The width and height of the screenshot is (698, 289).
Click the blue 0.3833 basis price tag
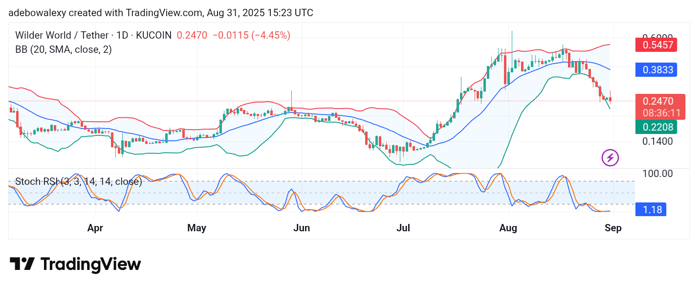click(655, 70)
